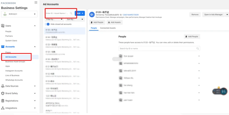The height and width of the screenshot is (115, 229).
Task: Click the Remove button
Action: point(195,15)
